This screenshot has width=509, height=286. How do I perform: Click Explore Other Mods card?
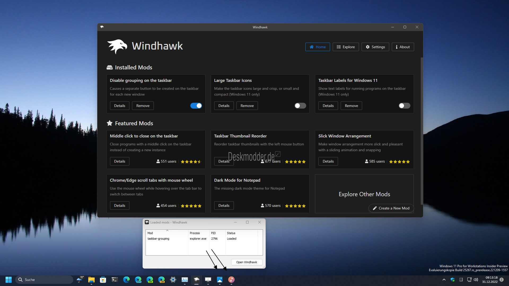pos(364,194)
